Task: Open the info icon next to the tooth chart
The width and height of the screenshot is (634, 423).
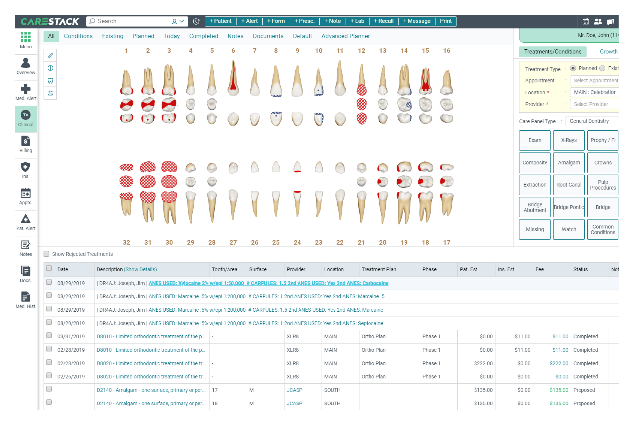Action: [50, 68]
